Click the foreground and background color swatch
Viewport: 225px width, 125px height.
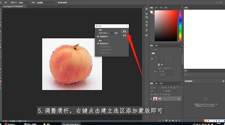152,12
